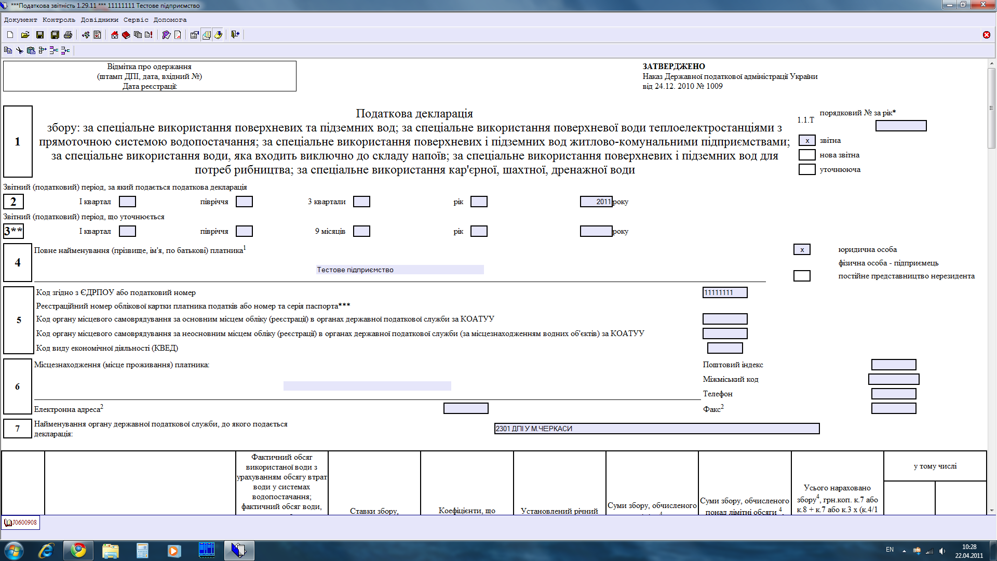The width and height of the screenshot is (997, 561).
Task: Save the declaration with single floppy icon
Action: 40,35
